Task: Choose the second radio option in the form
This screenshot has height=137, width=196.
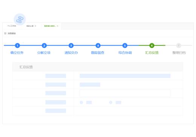Action: tap(111, 102)
